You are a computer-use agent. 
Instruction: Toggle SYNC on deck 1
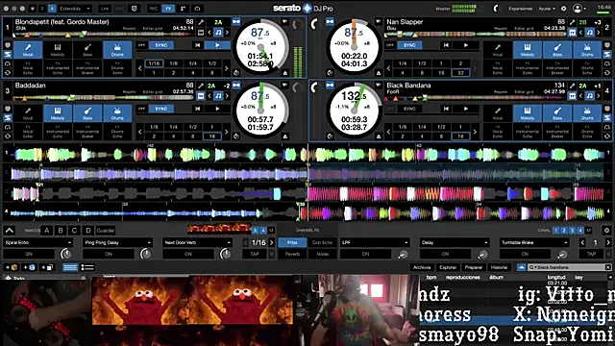click(161, 45)
